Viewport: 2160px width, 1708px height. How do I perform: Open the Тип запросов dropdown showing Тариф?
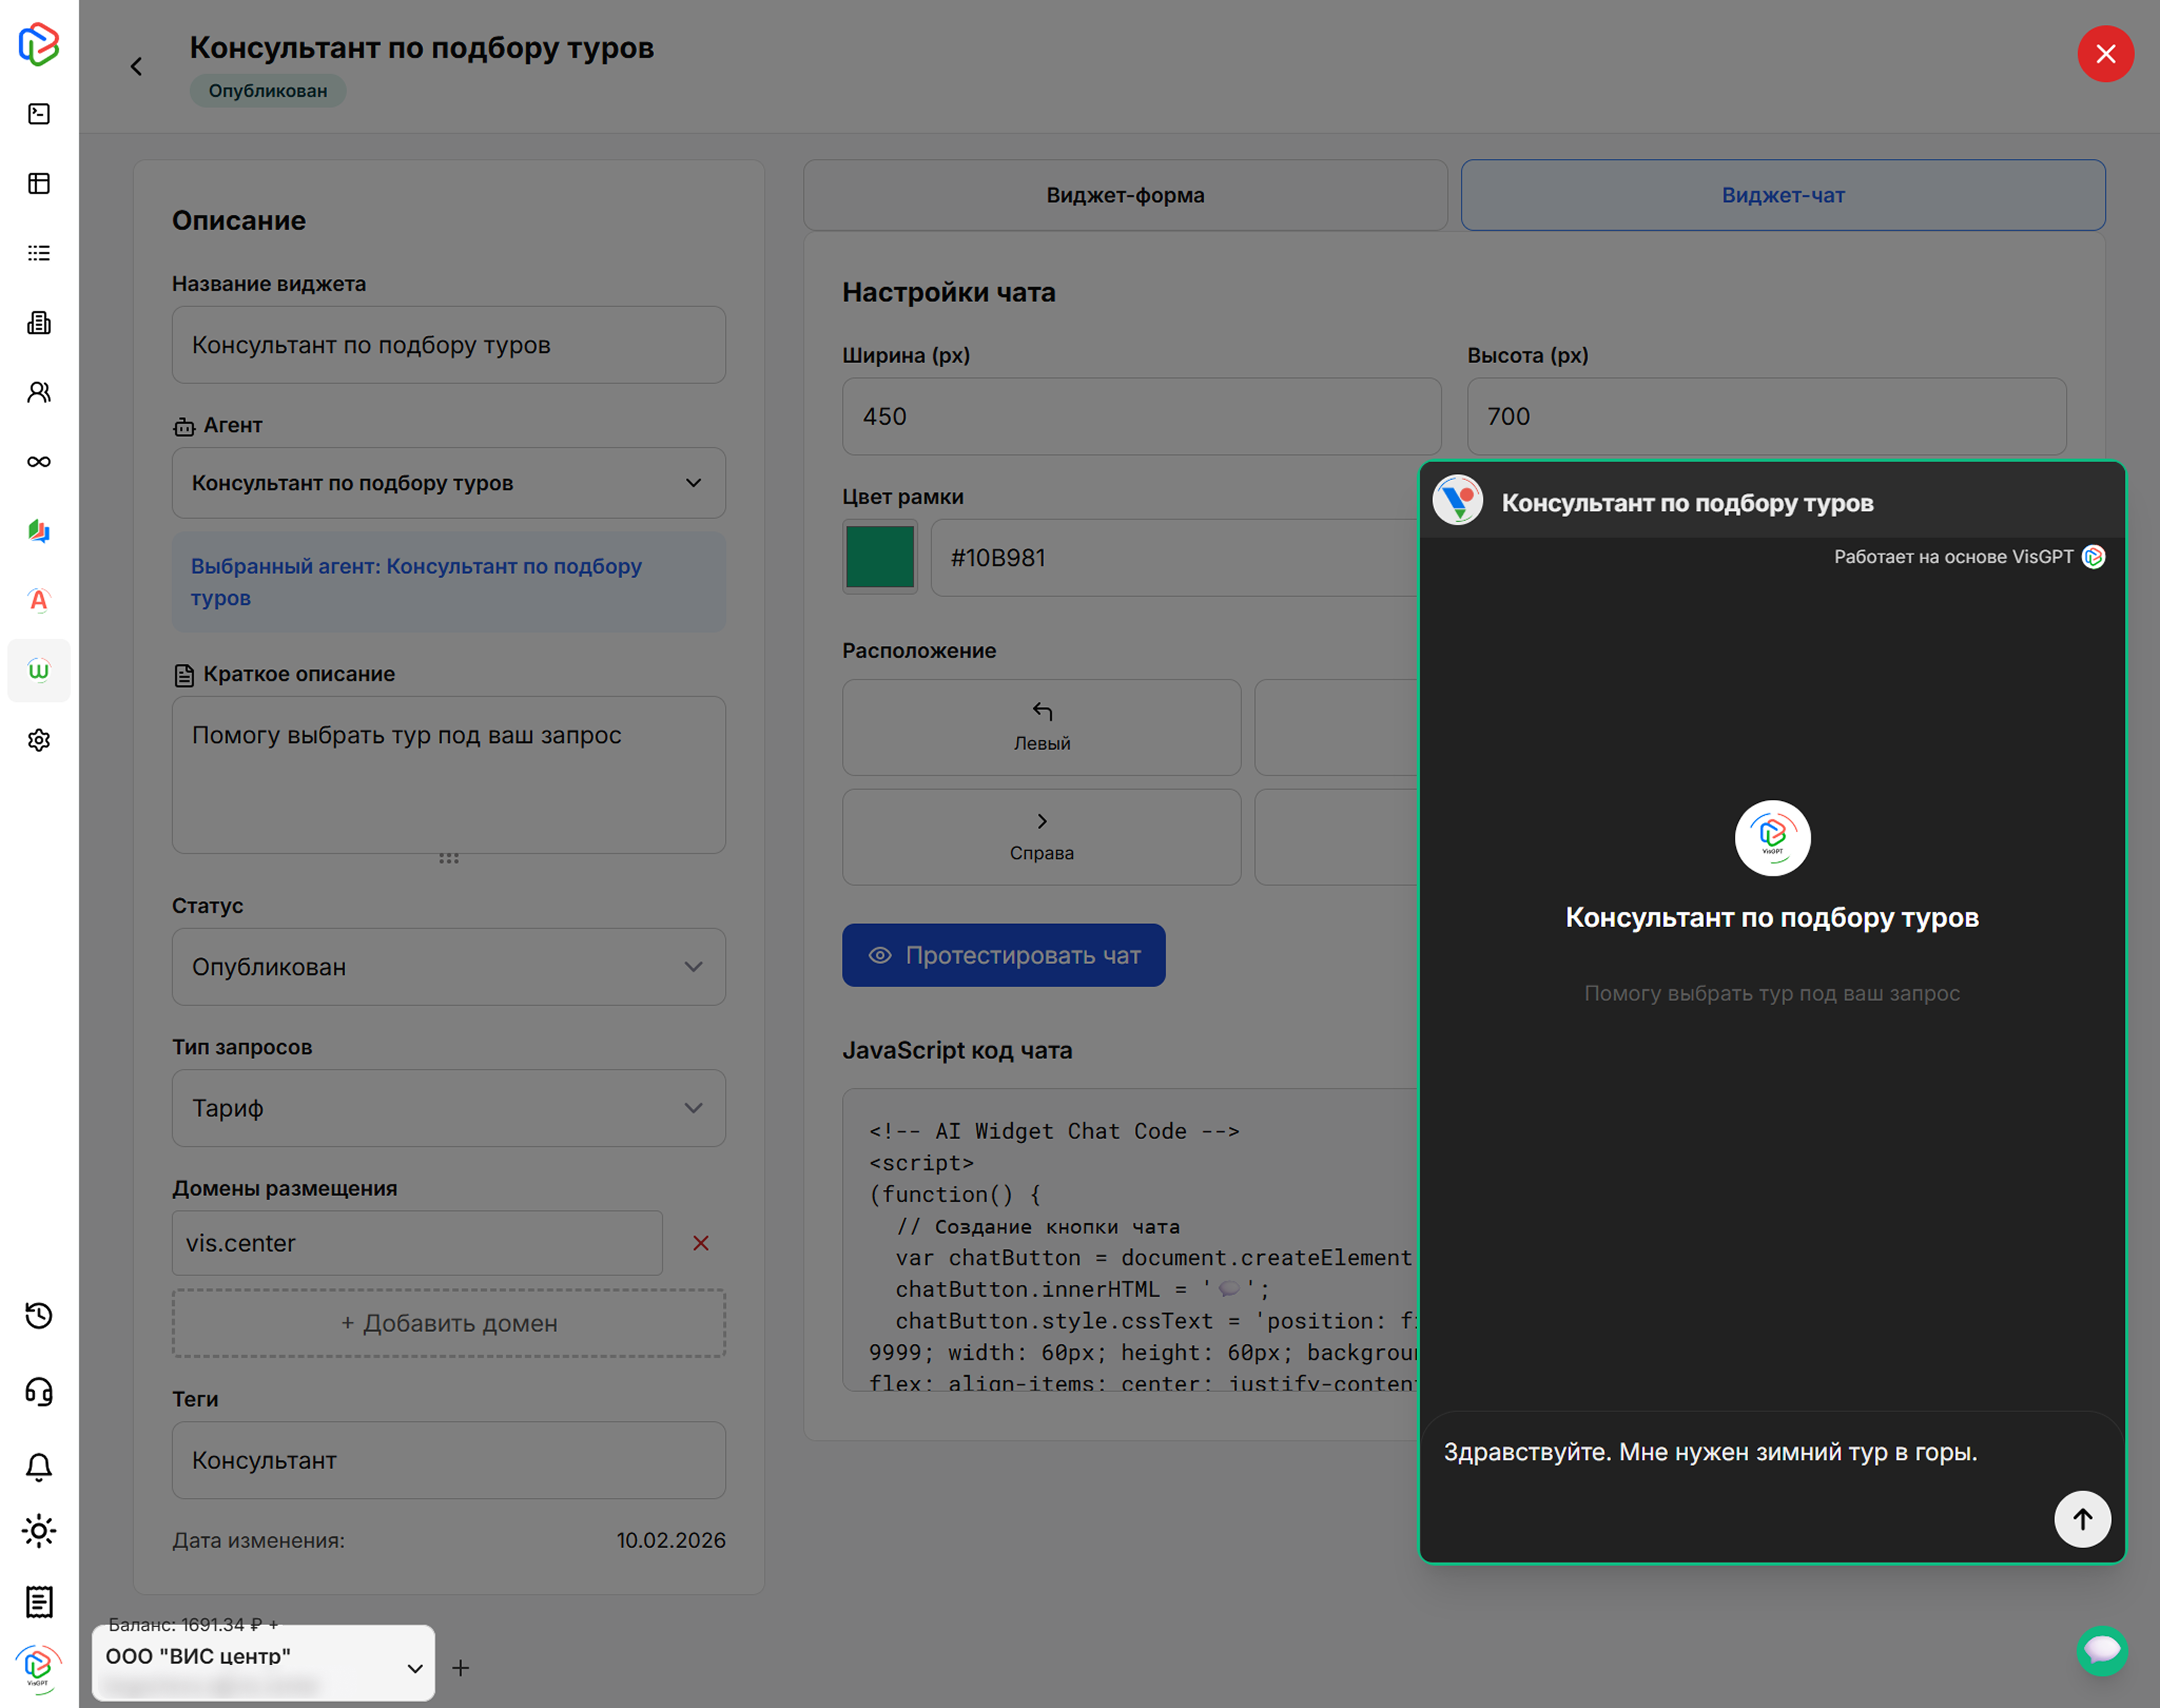[x=448, y=1108]
